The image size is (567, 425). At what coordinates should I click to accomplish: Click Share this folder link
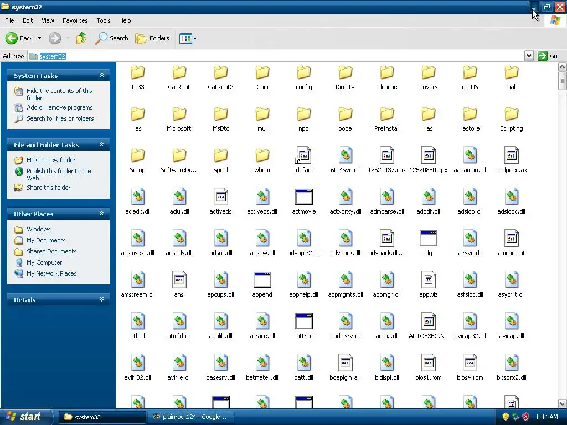(x=49, y=188)
